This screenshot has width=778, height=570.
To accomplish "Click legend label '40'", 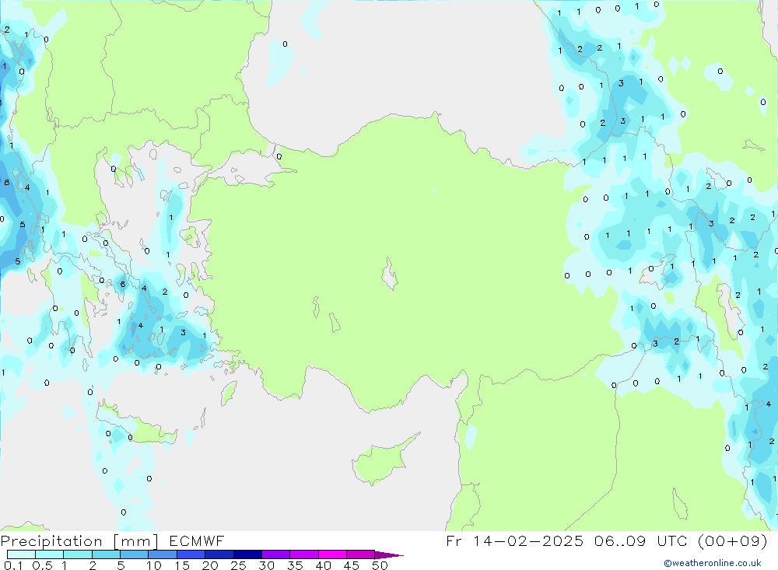I will (324, 565).
